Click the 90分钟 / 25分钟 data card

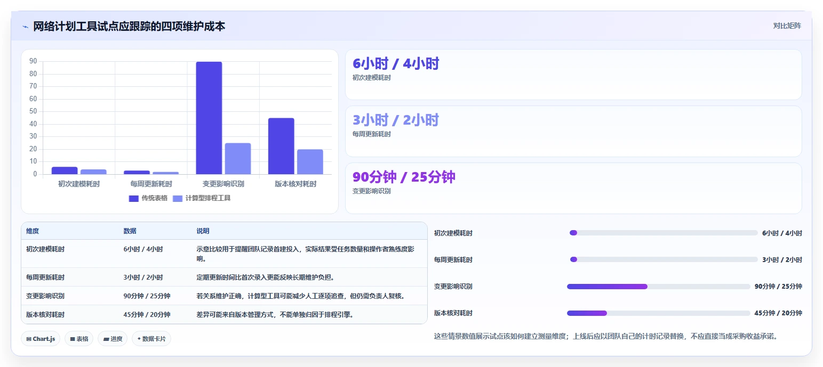point(573,188)
